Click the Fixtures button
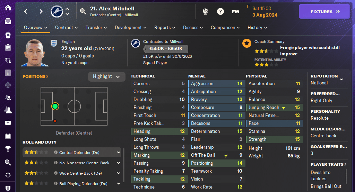Screen dimensions: 355x192 click(325, 11)
